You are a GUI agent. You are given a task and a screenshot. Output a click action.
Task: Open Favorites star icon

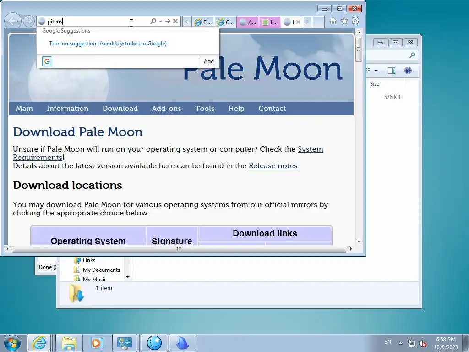tap(344, 21)
